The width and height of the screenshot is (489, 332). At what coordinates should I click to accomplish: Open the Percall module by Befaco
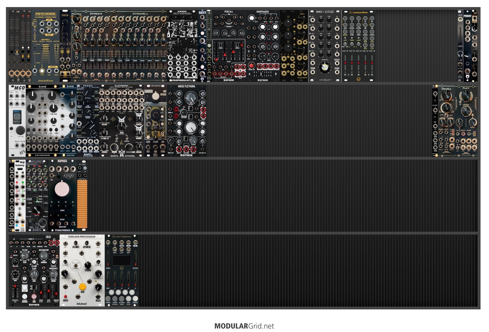229,46
